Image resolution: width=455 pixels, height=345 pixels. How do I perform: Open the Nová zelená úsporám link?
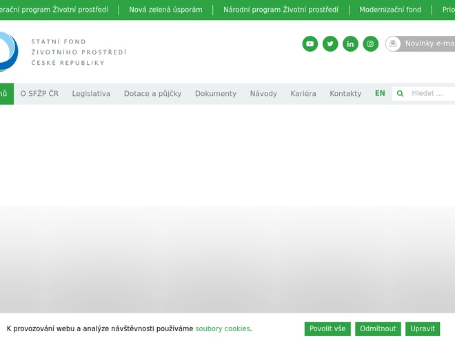coord(165,10)
